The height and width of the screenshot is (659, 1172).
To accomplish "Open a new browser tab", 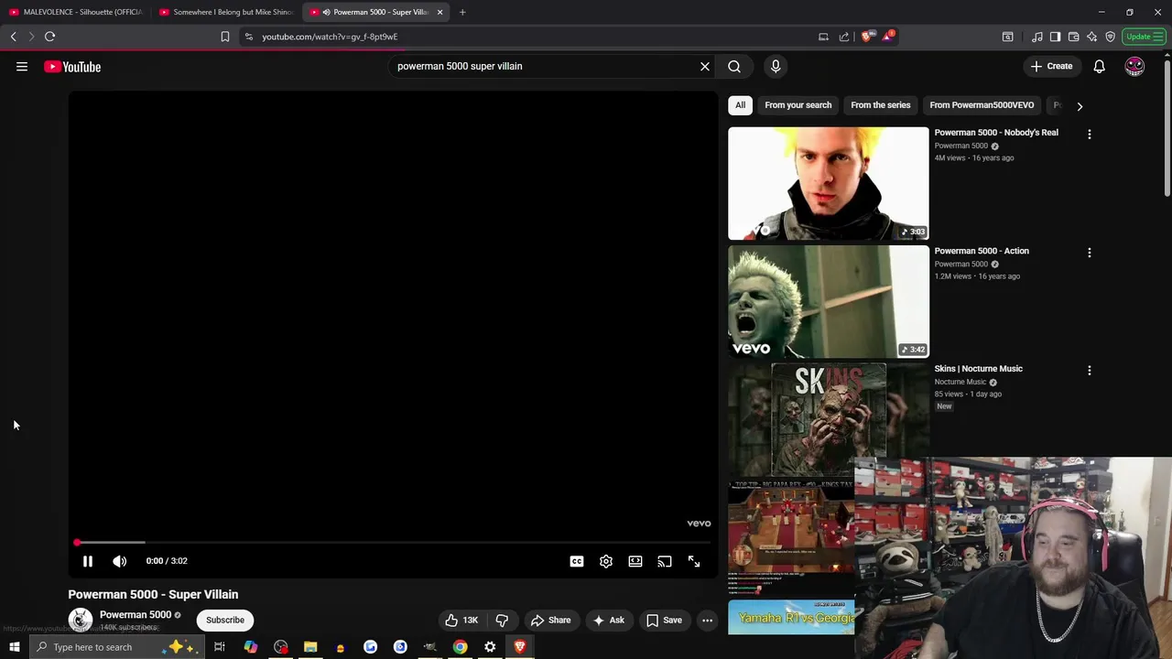I will pos(462,12).
